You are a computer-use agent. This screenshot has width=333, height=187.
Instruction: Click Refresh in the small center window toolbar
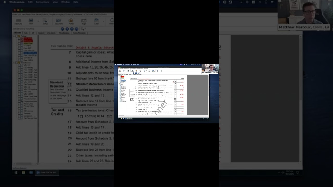coord(149,71)
